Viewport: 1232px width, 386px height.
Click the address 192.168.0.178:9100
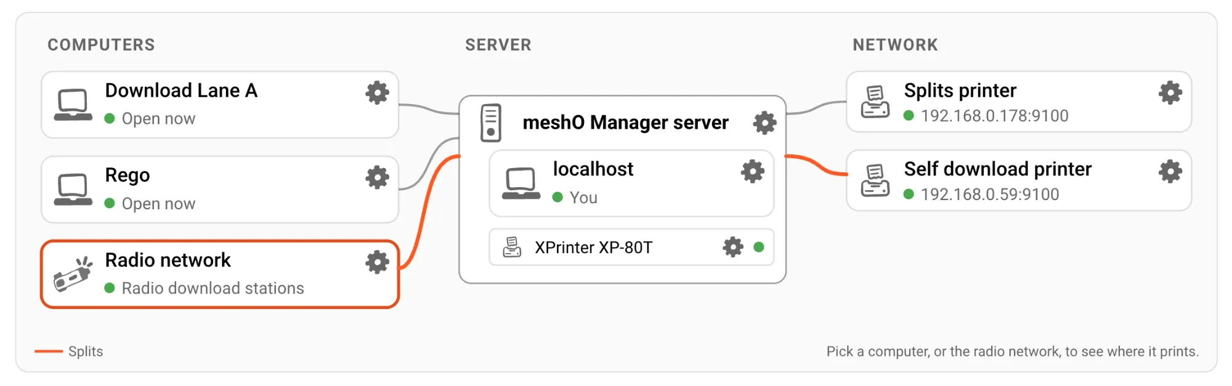coord(994,116)
